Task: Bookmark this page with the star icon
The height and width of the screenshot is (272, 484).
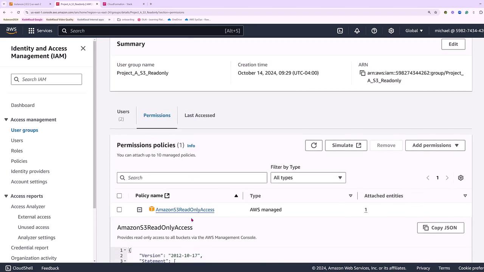Action: 436,12
